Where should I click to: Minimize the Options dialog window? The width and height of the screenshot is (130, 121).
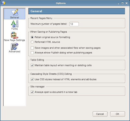click(118, 4)
